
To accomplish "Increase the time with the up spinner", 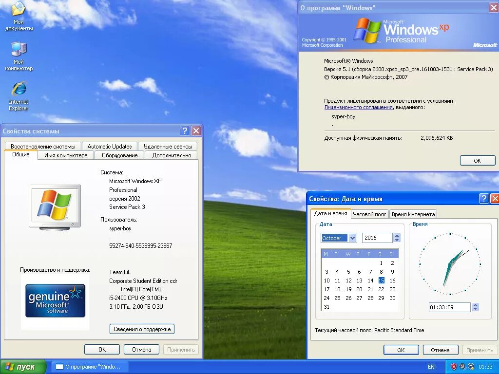I will pos(476,305).
